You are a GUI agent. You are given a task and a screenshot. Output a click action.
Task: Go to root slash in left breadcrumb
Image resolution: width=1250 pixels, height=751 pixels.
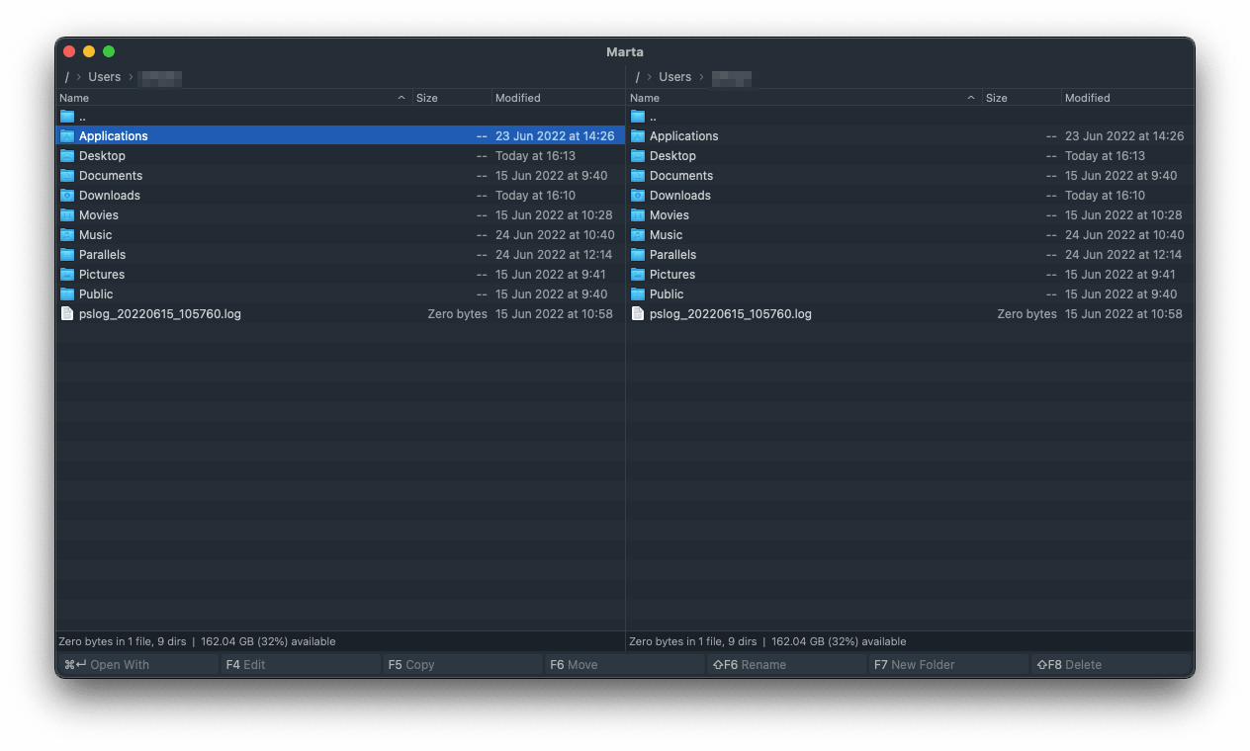point(67,77)
